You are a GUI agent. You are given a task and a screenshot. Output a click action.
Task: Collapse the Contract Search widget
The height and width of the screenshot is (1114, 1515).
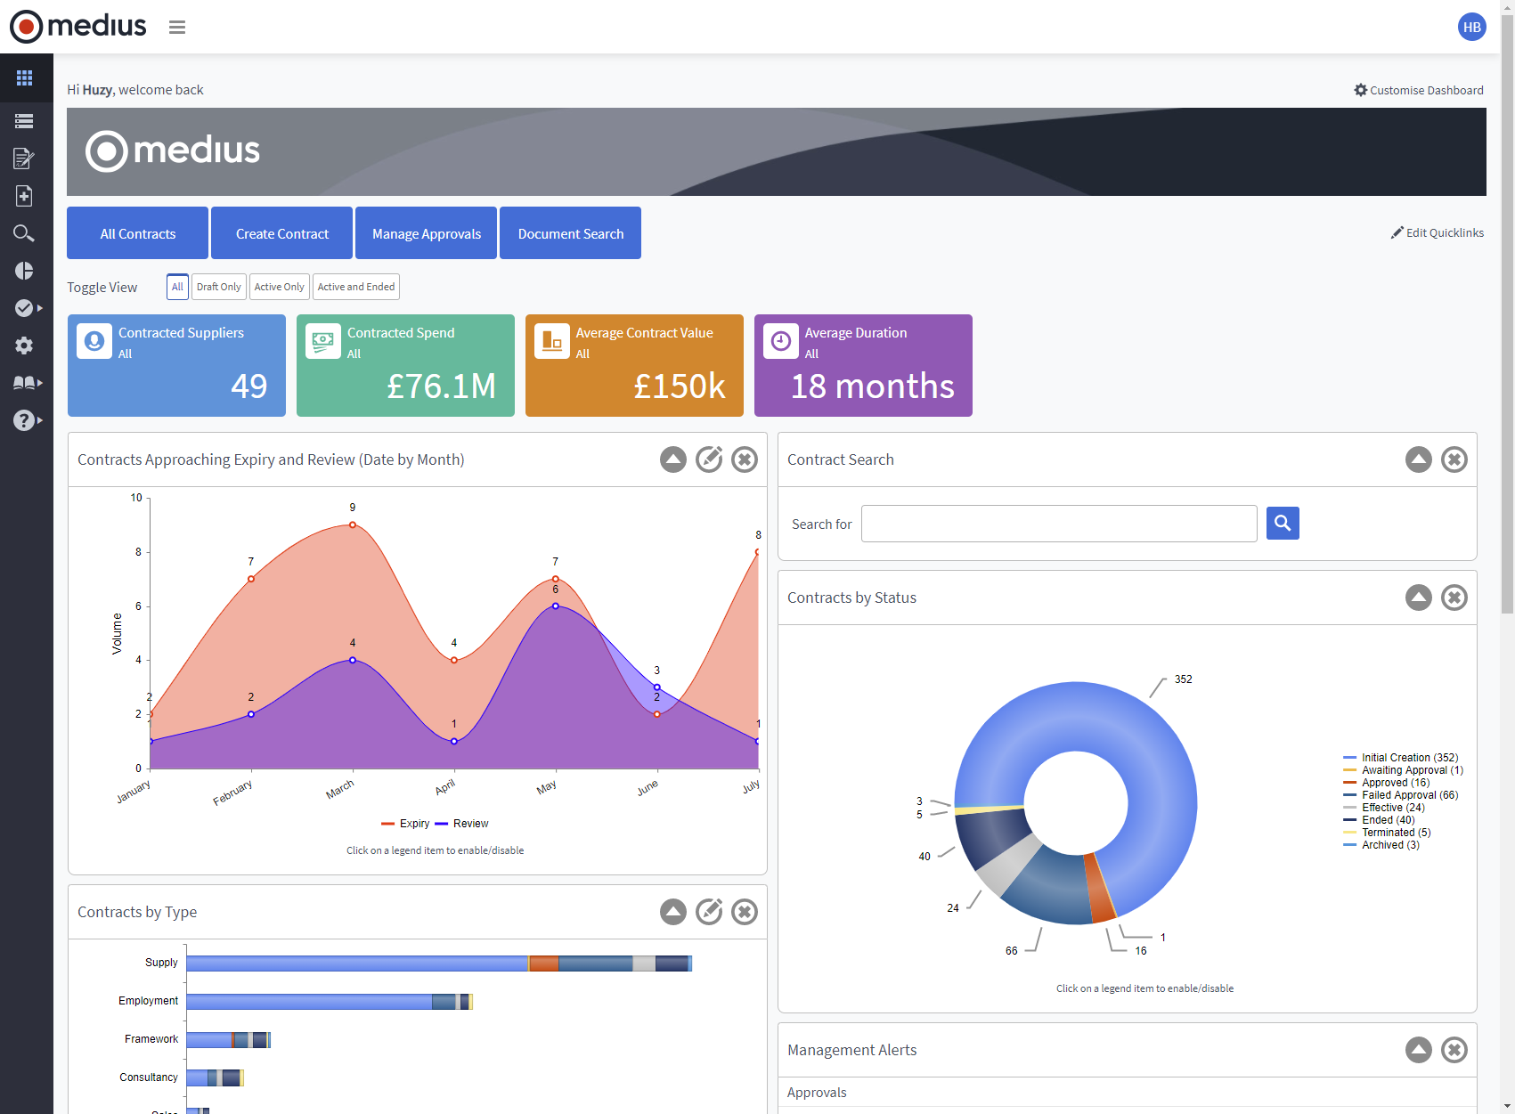click(1419, 459)
